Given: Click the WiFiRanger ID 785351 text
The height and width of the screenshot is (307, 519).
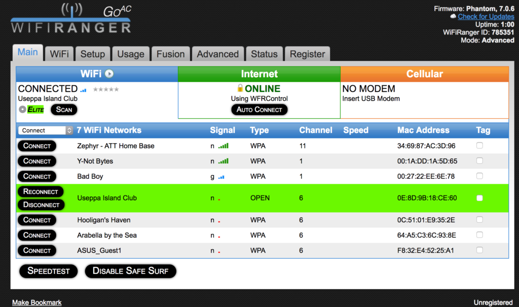Looking at the screenshot, I should [478, 32].
